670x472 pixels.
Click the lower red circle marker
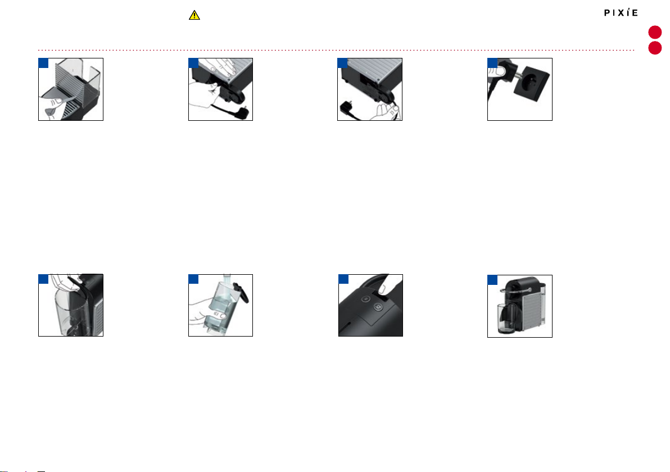tap(655, 48)
